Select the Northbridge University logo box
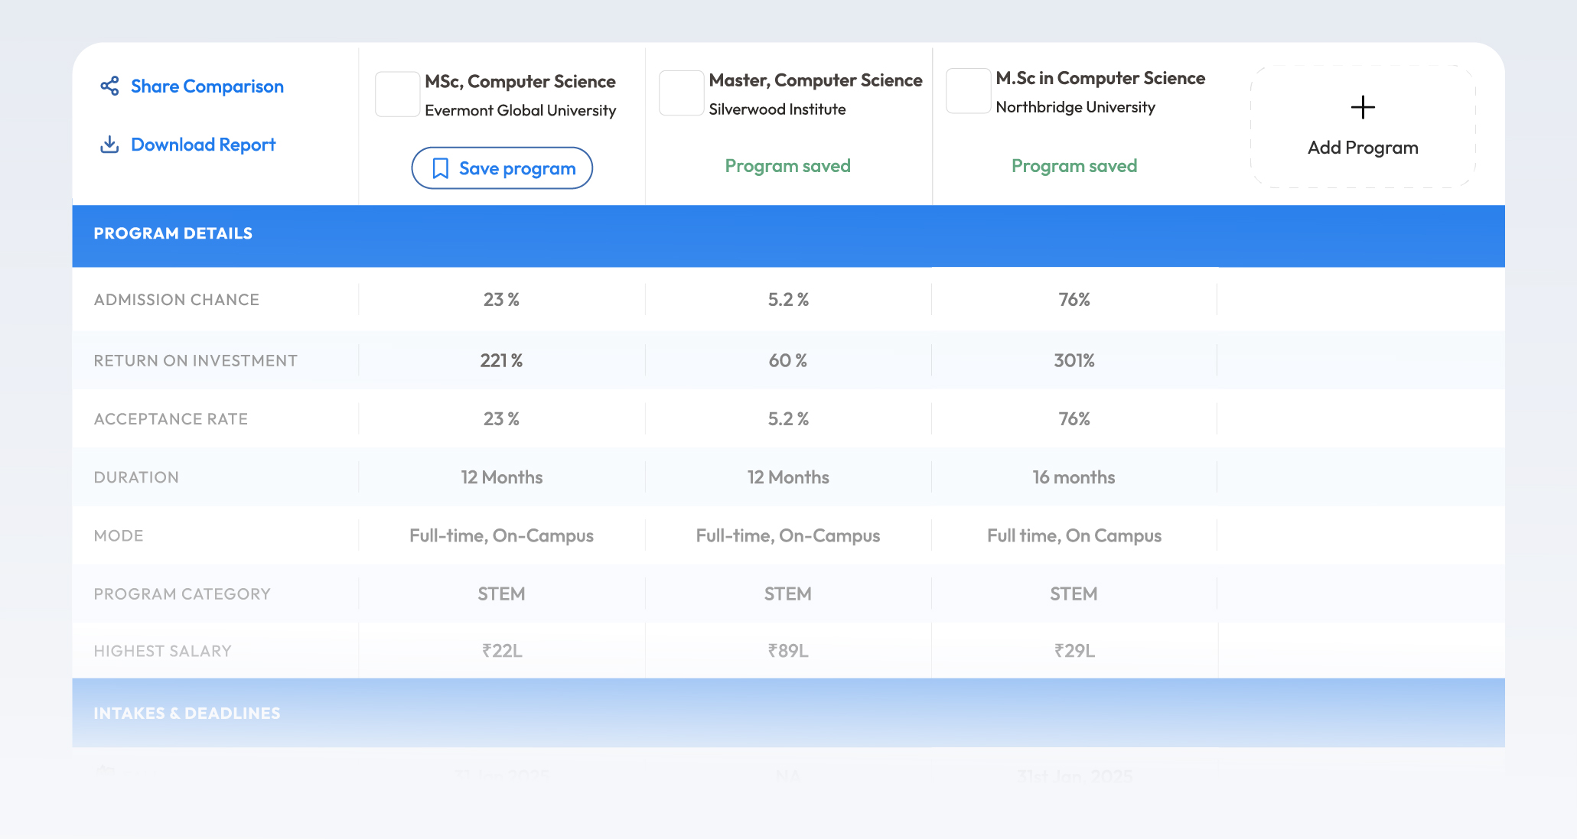 [x=968, y=91]
